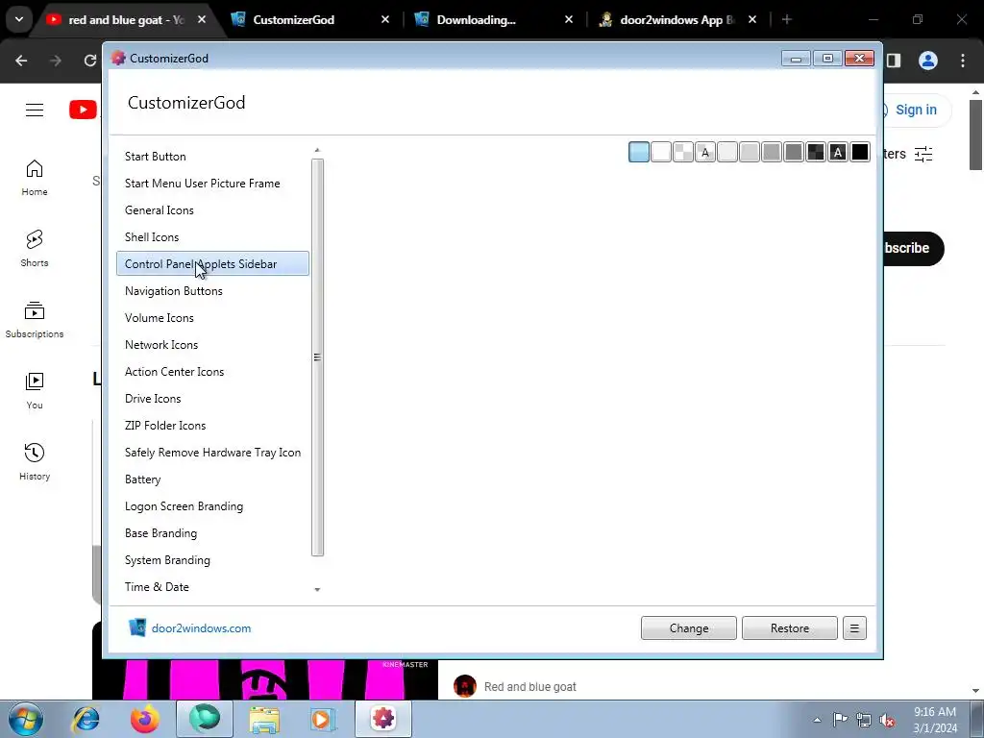Image resolution: width=984 pixels, height=738 pixels.
Task: Visit the door2windows.com link
Action: coord(201,628)
